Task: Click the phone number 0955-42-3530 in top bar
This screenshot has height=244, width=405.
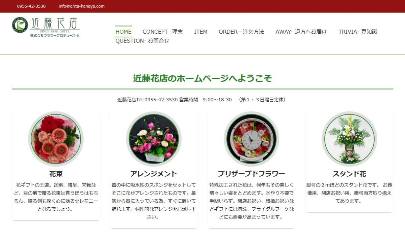Action: pos(31,6)
